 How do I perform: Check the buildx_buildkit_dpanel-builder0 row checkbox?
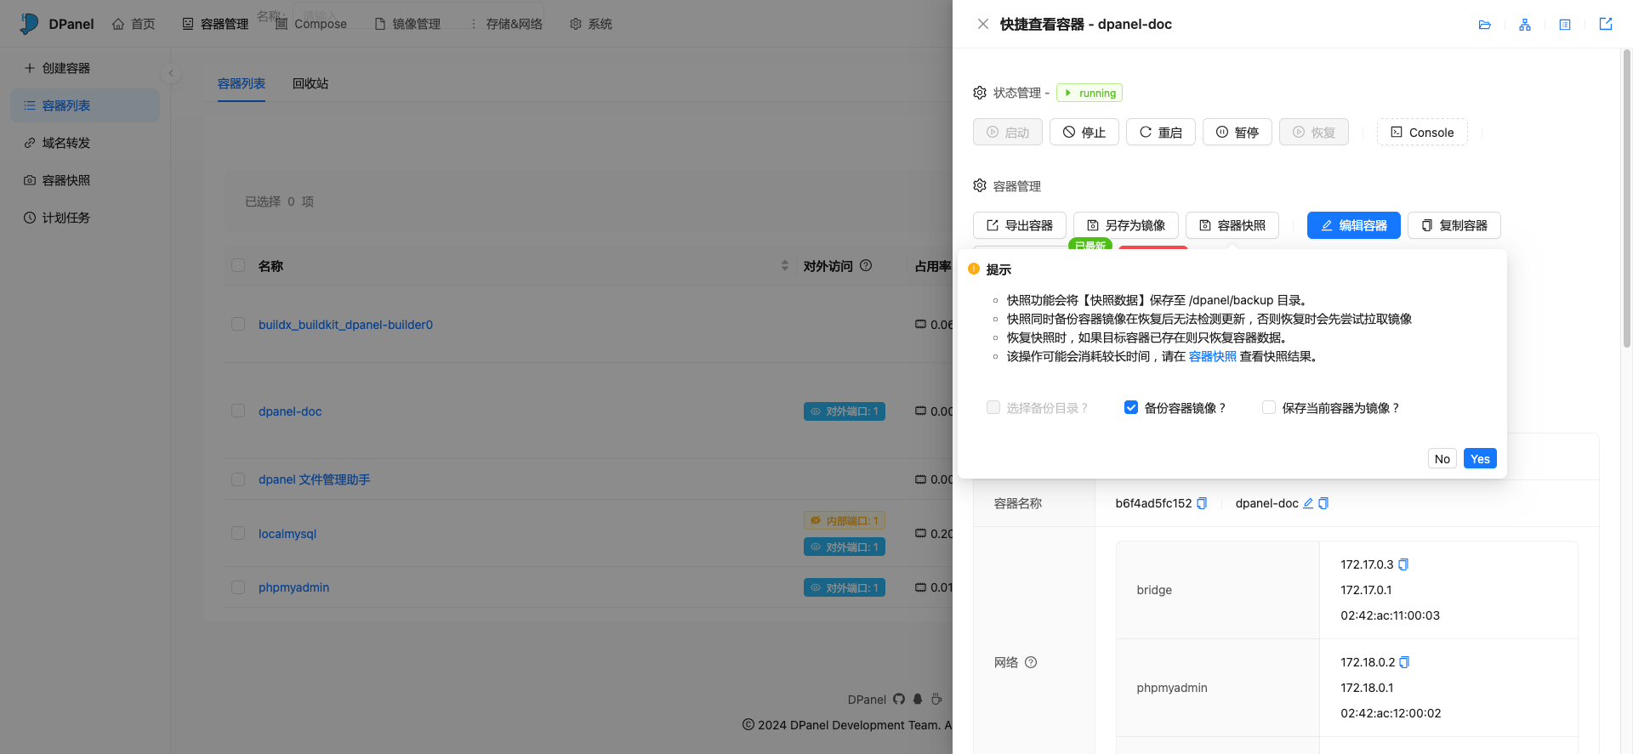pyautogui.click(x=238, y=324)
